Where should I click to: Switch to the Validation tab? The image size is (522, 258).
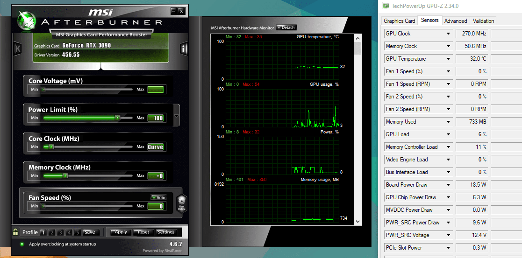click(x=483, y=21)
